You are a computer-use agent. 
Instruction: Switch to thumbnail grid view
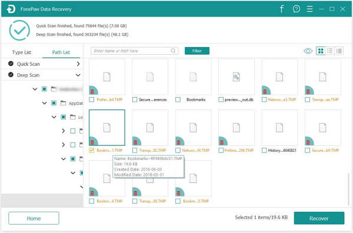click(x=321, y=51)
